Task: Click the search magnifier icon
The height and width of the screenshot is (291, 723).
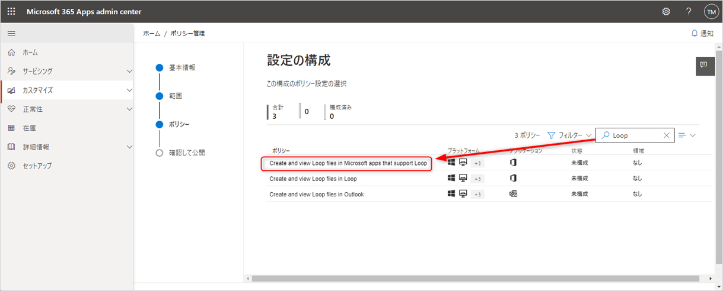Action: point(605,135)
